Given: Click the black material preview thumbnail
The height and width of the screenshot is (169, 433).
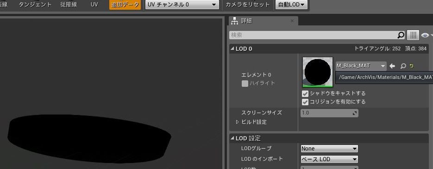Looking at the screenshot, I should click(x=318, y=72).
